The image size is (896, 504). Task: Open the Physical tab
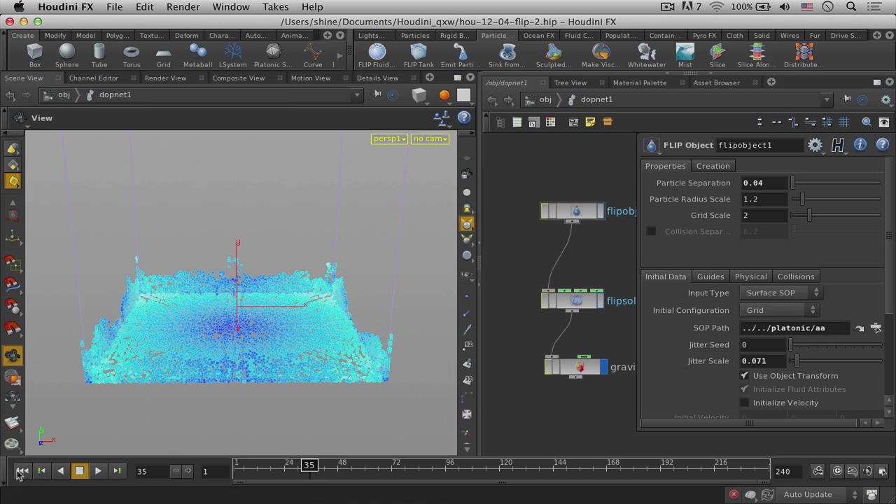[750, 276]
